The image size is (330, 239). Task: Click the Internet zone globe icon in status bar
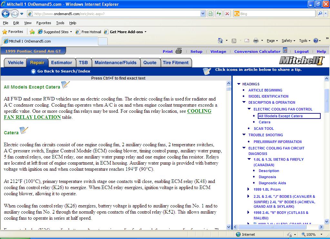coord(238,234)
